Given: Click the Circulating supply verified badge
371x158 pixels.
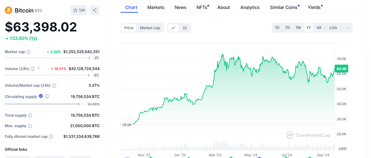Looking at the screenshot, I should click(41, 96).
